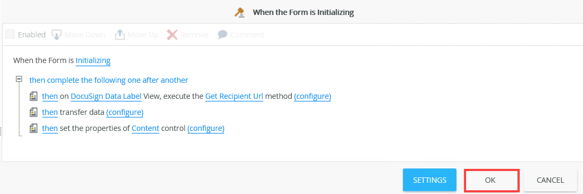Configure the Content control properties

[206, 128]
